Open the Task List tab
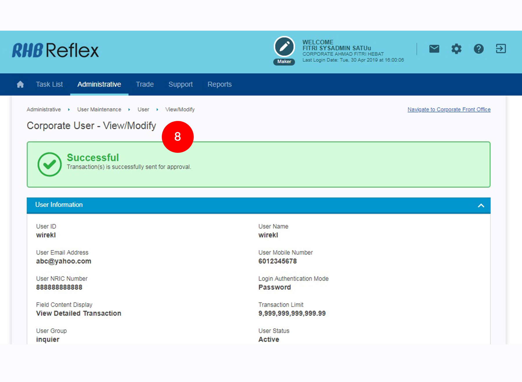 coord(49,85)
